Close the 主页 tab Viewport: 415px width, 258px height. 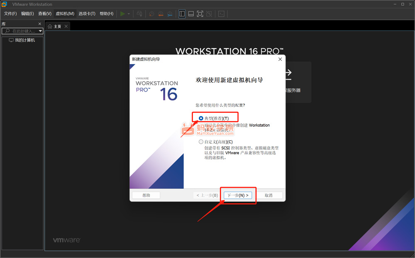click(x=66, y=27)
